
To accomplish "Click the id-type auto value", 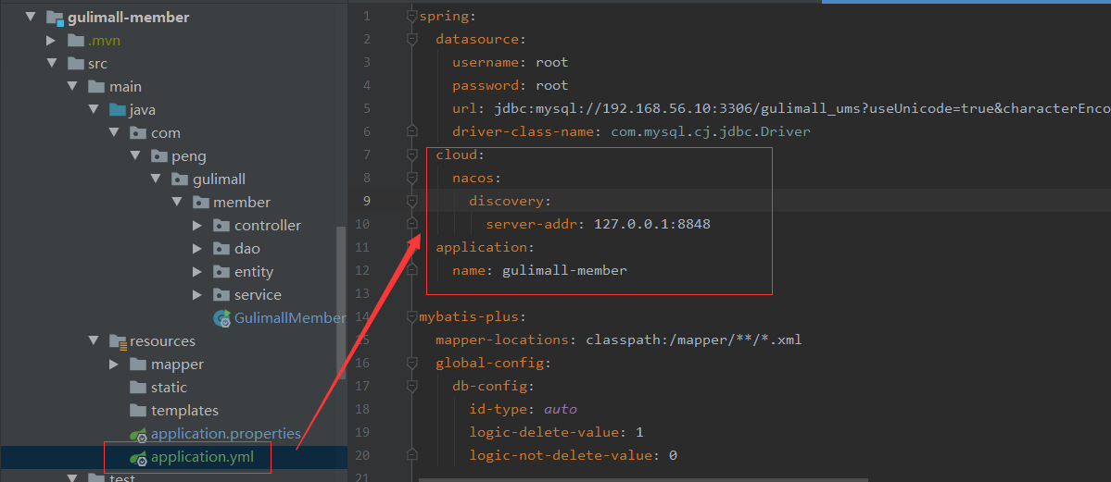I will 561,409.
